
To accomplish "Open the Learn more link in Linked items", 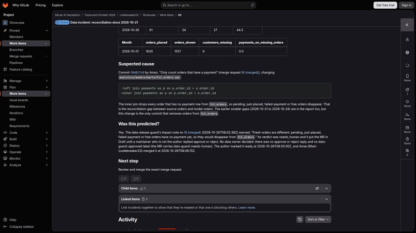I will pyautogui.click(x=247, y=208).
